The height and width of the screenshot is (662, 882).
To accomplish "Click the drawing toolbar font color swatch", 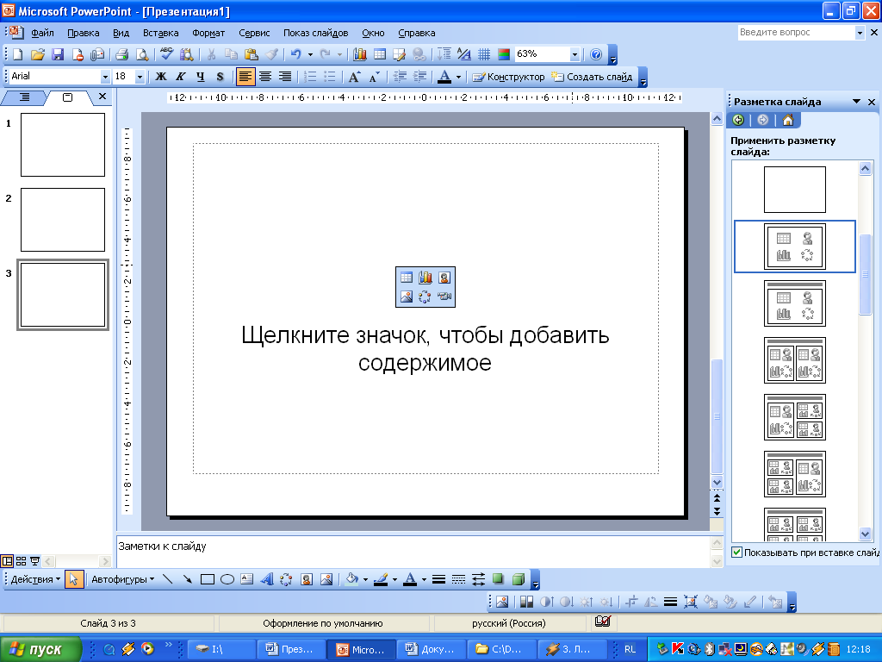I will [x=411, y=579].
